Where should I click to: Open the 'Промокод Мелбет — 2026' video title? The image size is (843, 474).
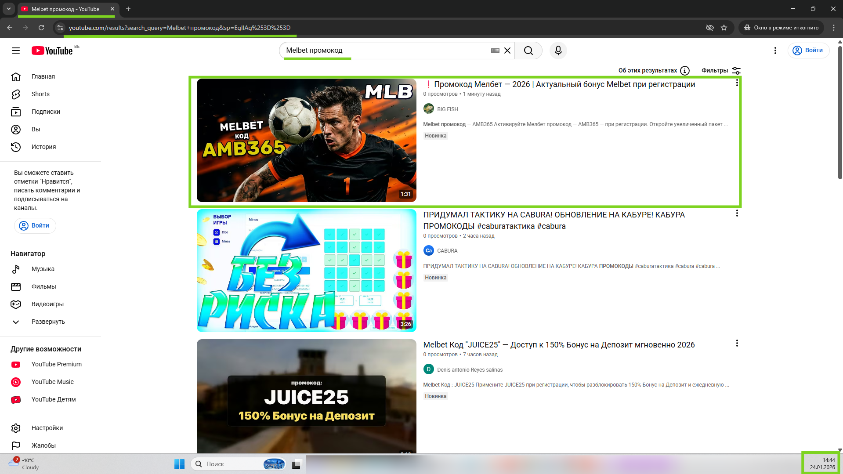pos(559,84)
